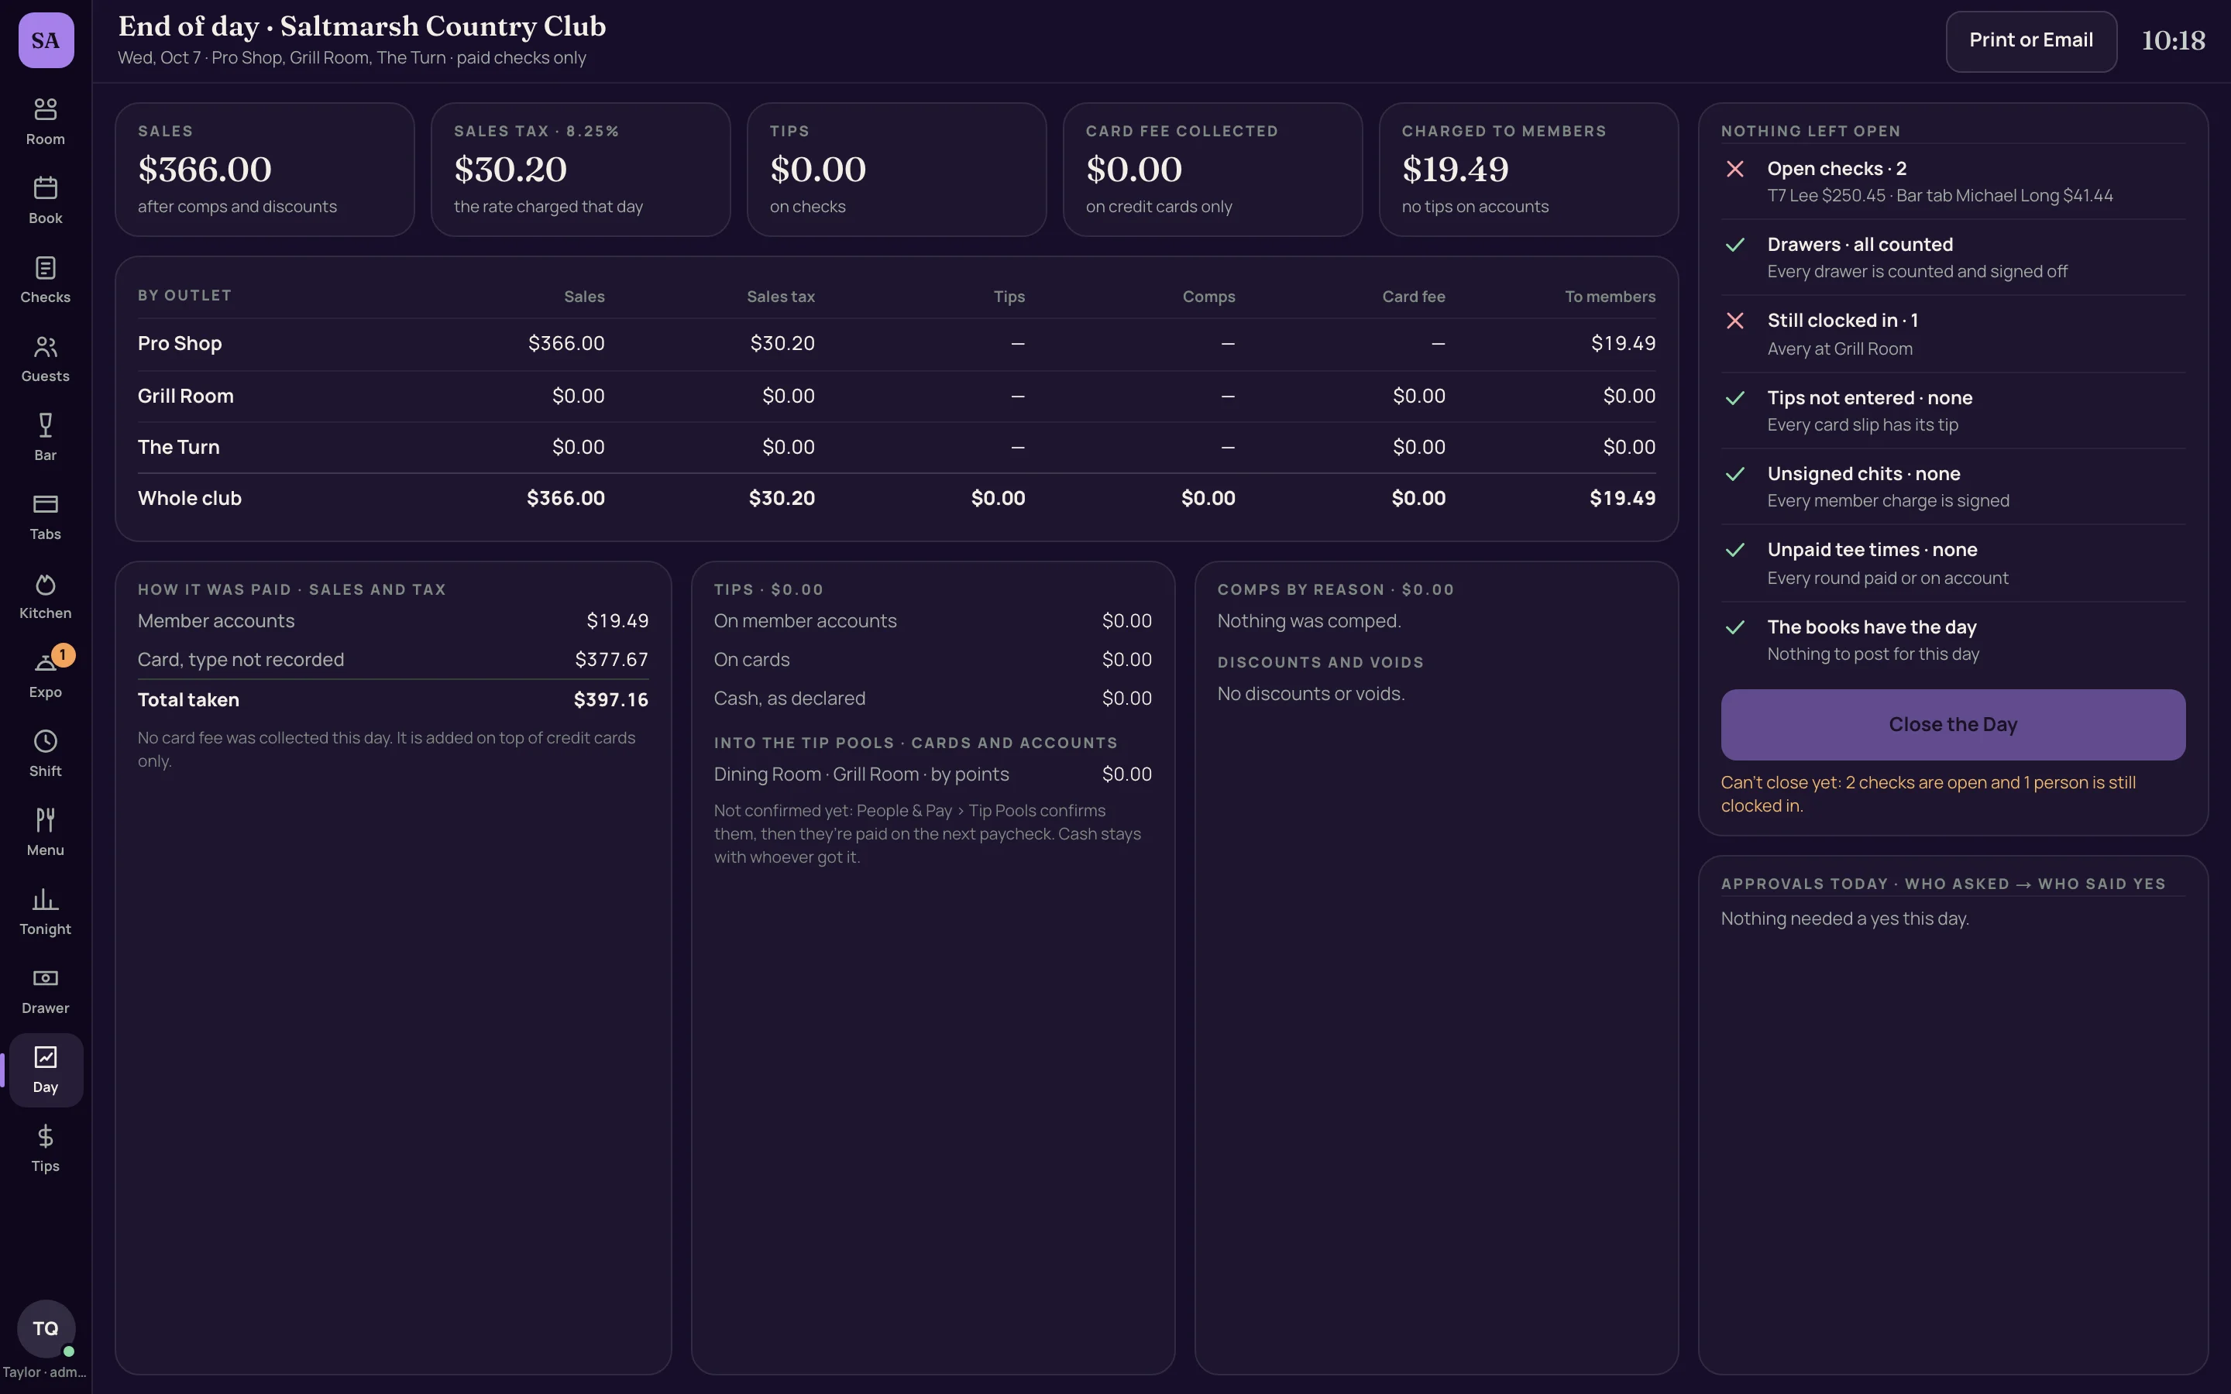Click the checkmark beside The books have the day
Image resolution: width=2231 pixels, height=1394 pixels.
pos(1735,627)
